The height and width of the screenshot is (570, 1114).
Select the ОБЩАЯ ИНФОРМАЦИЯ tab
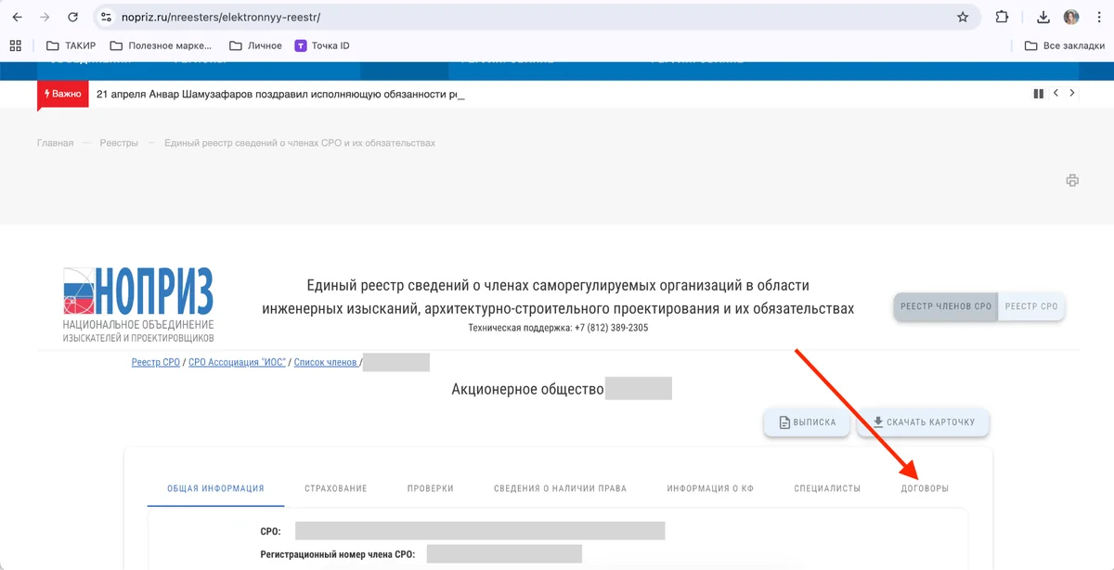point(215,488)
